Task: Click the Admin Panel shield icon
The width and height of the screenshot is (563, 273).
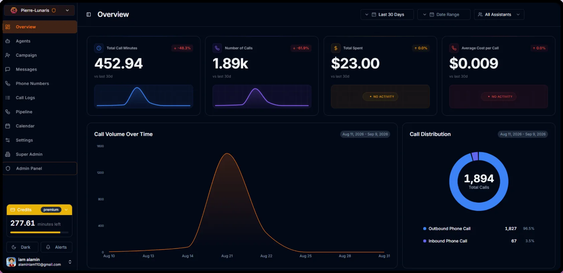Action: [x=8, y=169]
